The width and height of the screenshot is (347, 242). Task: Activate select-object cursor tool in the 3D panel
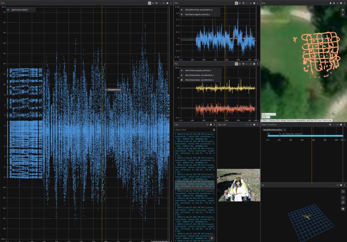click(x=343, y=192)
